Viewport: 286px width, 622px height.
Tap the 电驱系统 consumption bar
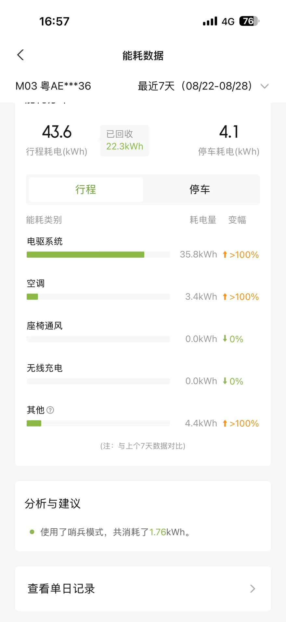point(98,255)
